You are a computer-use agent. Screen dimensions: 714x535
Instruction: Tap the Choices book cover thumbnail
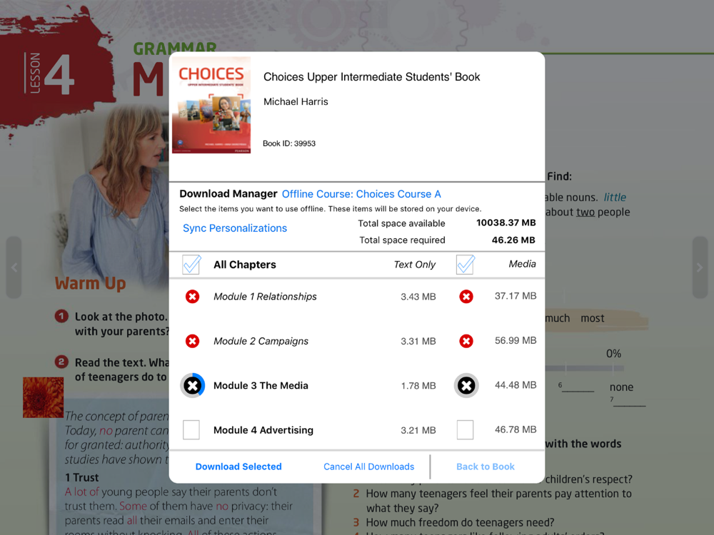point(211,105)
